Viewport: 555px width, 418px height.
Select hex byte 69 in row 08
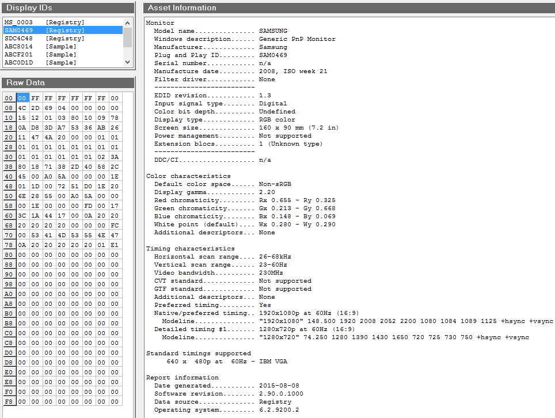click(x=48, y=108)
